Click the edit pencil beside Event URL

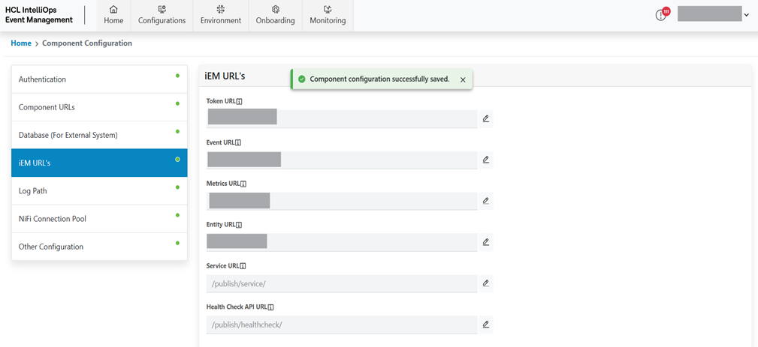[486, 160]
